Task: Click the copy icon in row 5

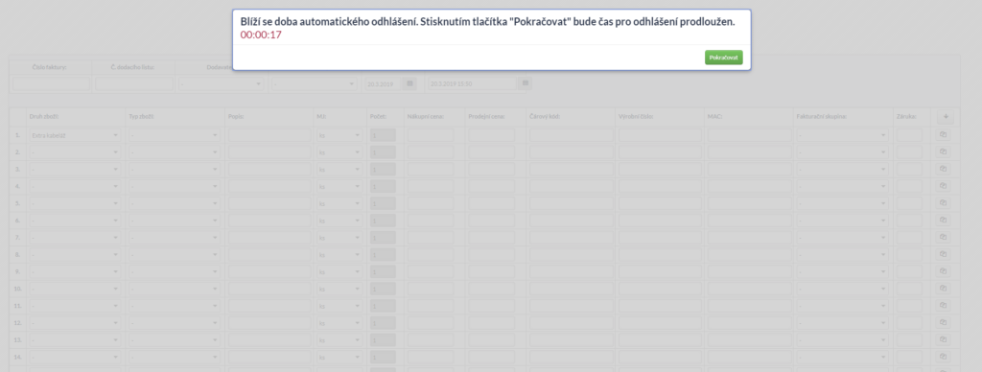Action: [943, 203]
